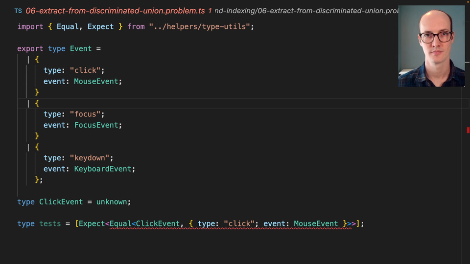Click the Expect identifier in import statement
The width and height of the screenshot is (470, 264).
(x=100, y=26)
